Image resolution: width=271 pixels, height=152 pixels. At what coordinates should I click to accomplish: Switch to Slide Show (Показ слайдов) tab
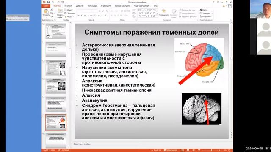pos(122,6)
